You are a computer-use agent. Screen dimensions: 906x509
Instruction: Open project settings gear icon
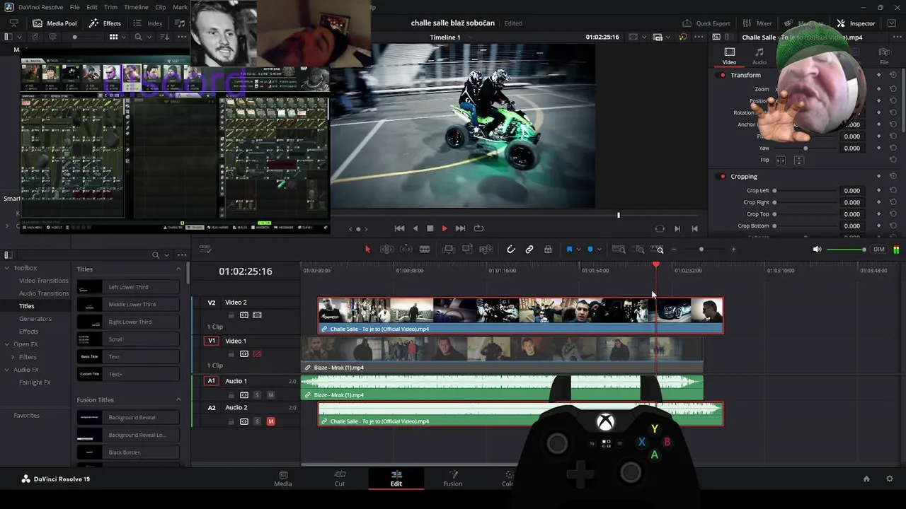click(x=890, y=479)
